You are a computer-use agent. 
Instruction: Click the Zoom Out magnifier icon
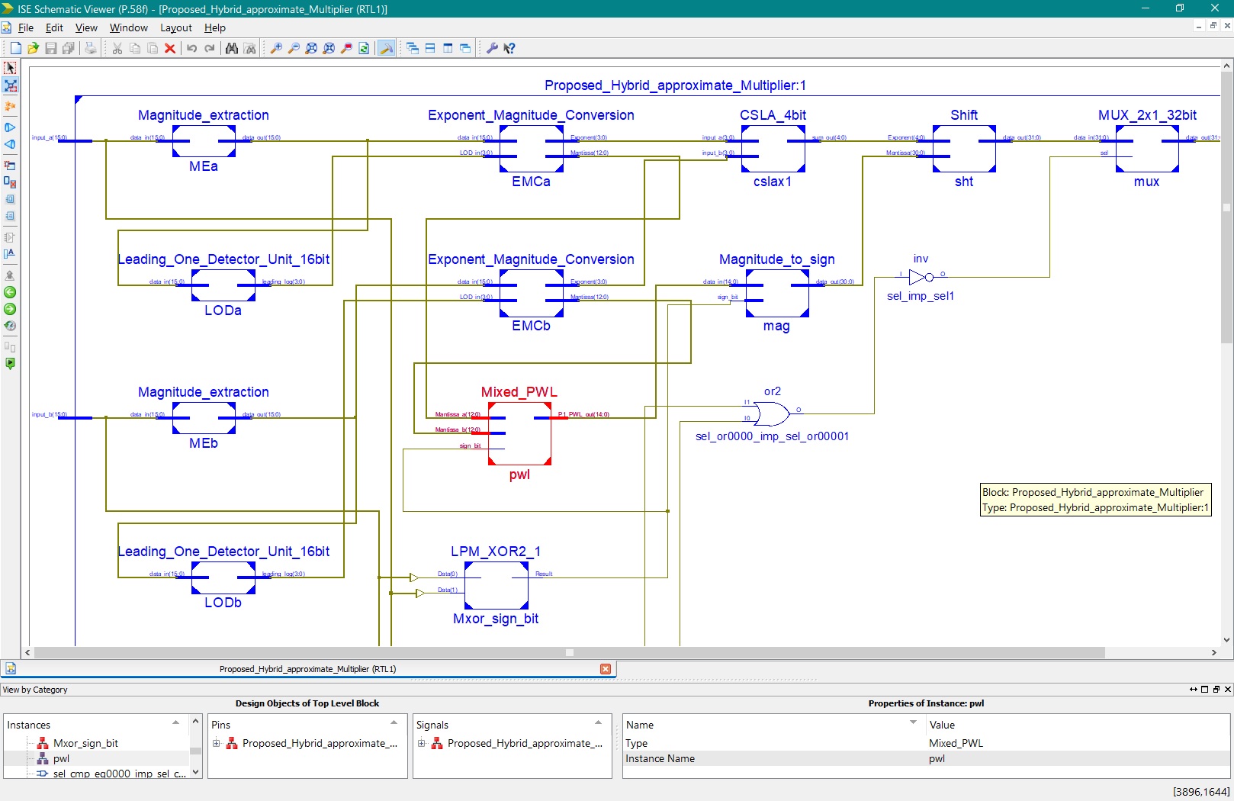(x=294, y=48)
